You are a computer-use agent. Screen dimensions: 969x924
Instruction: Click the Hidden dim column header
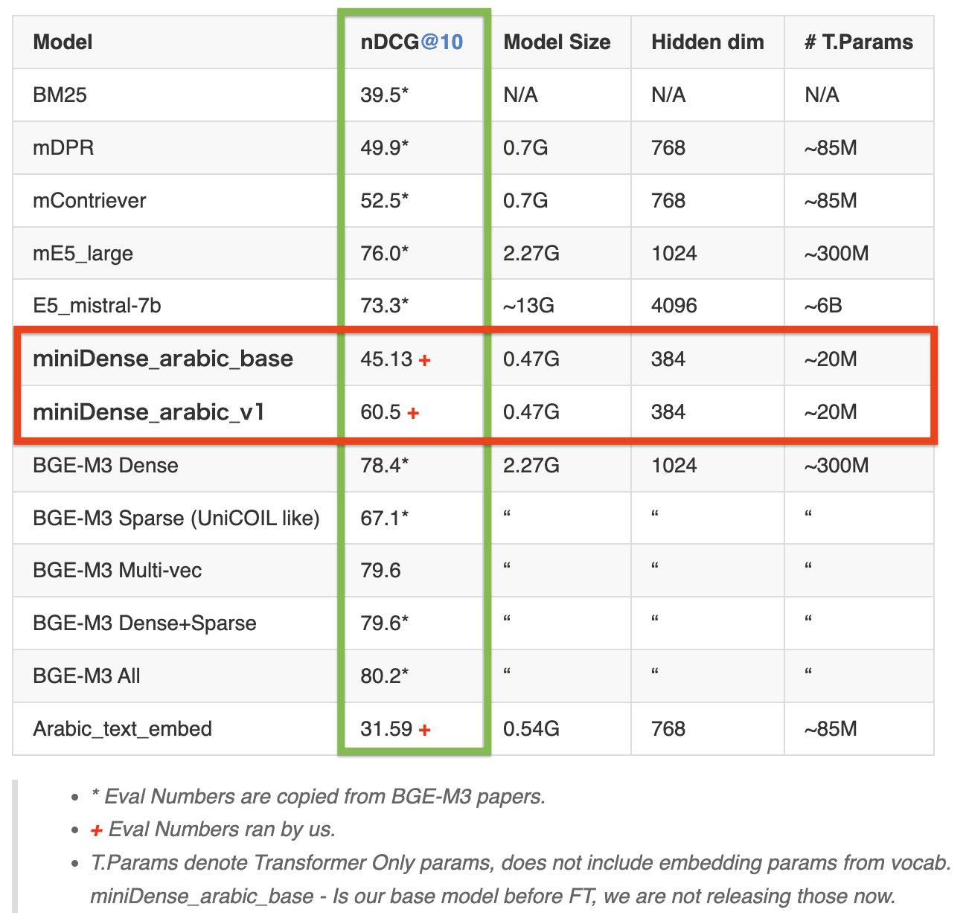pyautogui.click(x=707, y=42)
